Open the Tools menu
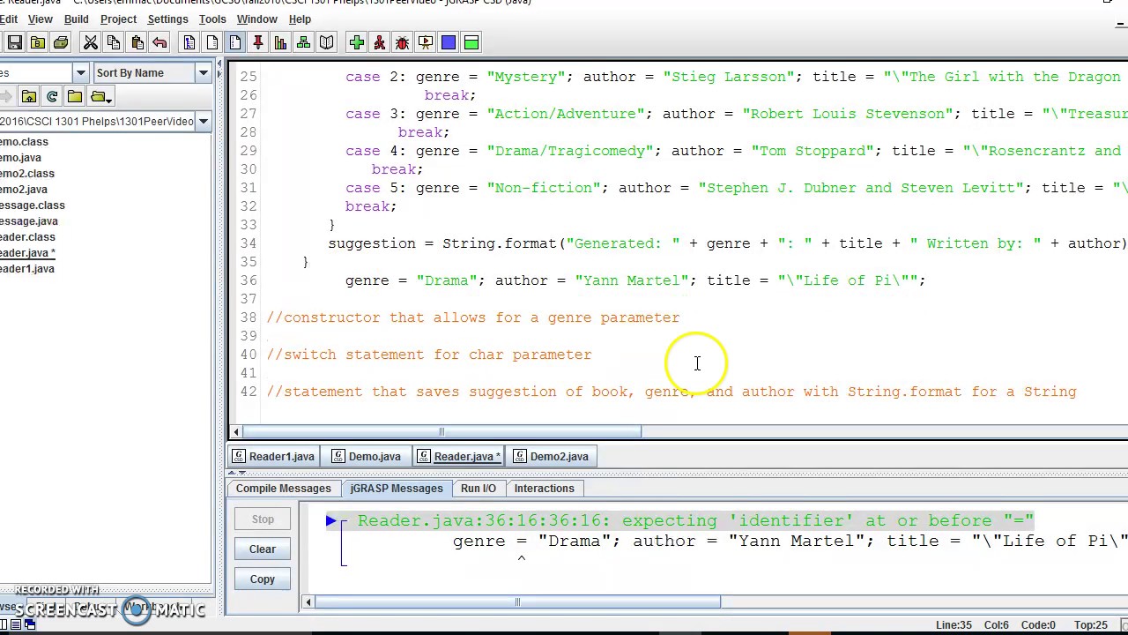Image resolution: width=1128 pixels, height=635 pixels. (x=212, y=19)
